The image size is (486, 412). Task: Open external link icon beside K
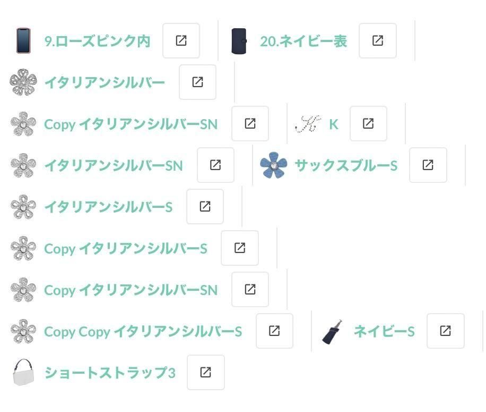(368, 124)
